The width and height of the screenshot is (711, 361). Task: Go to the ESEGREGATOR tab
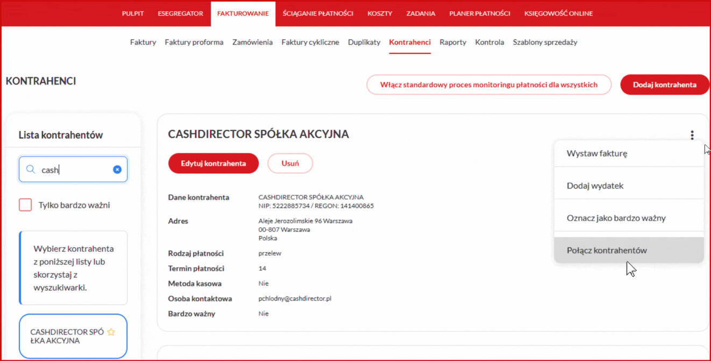coord(181,13)
